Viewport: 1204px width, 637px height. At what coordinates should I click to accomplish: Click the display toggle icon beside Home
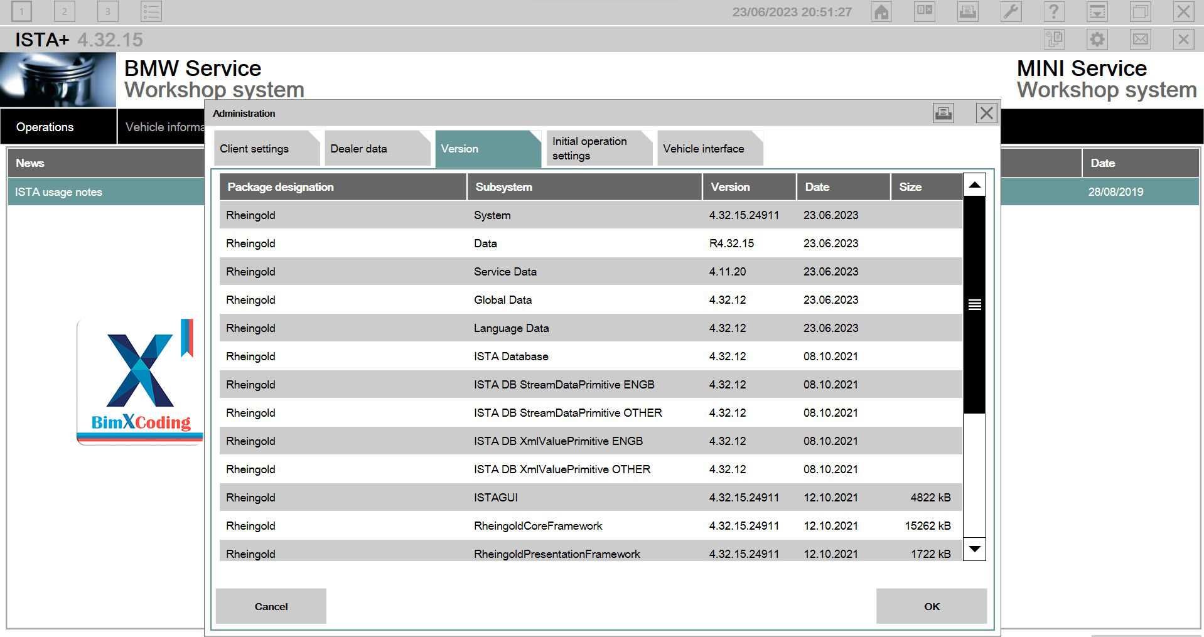point(925,11)
